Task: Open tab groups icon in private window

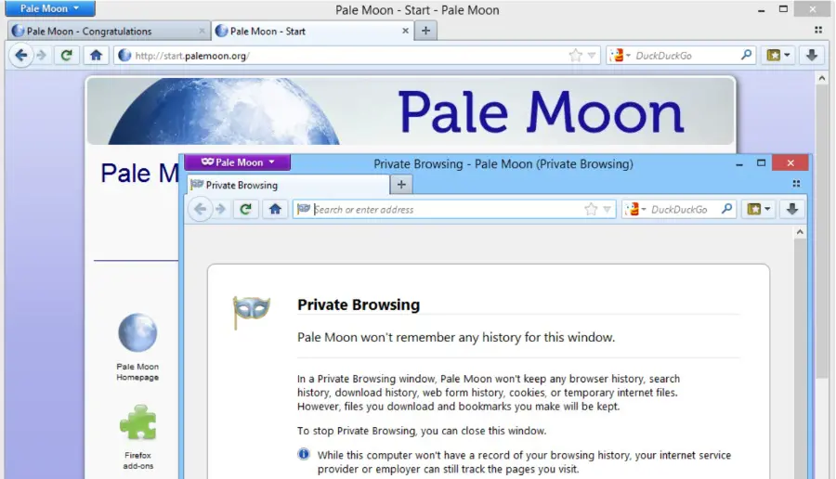Action: 796,184
